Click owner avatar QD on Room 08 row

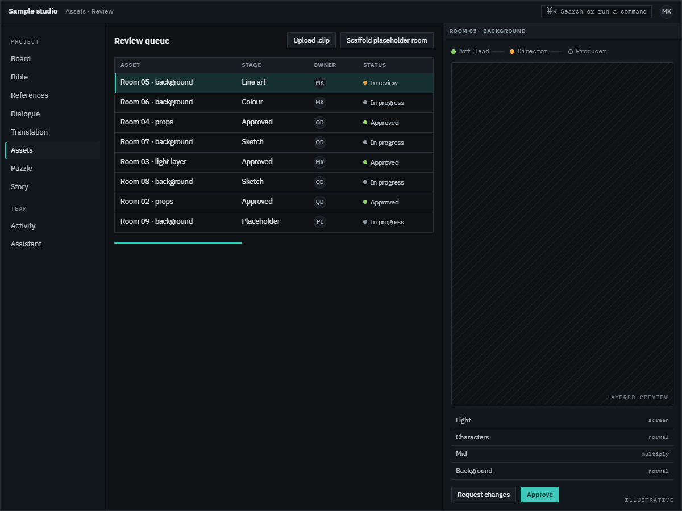click(x=320, y=182)
